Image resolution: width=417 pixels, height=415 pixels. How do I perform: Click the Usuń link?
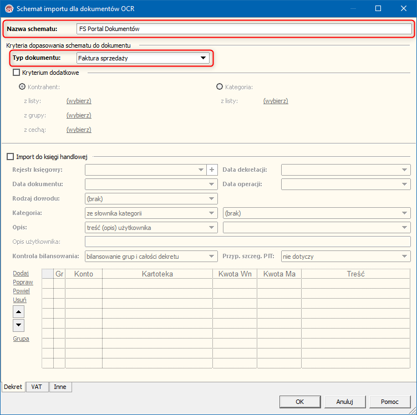[x=19, y=300]
